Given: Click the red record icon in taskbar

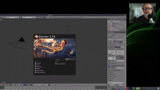Looking at the screenshot, I should pos(127,88).
